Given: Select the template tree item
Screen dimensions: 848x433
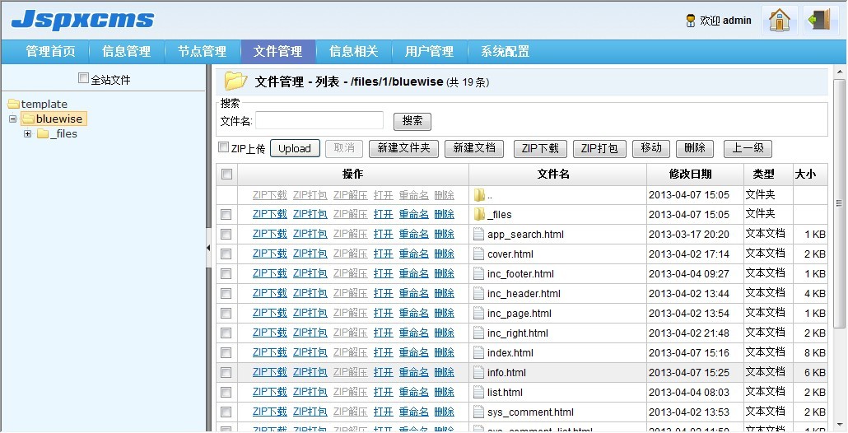Looking at the screenshot, I should (x=44, y=104).
